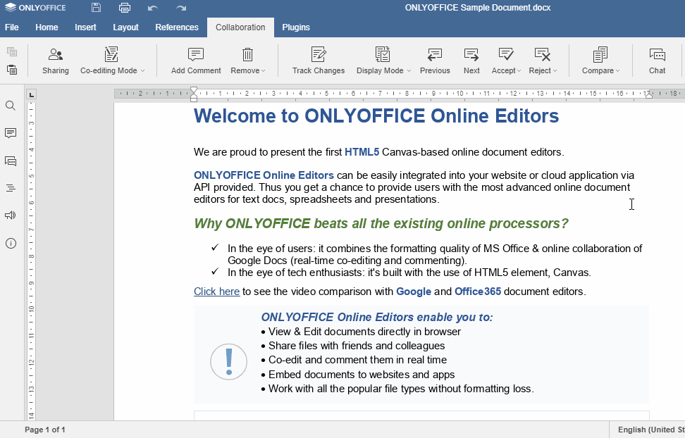This screenshot has height=438, width=685.
Task: Toggle Track Changes
Action: pyautogui.click(x=319, y=61)
